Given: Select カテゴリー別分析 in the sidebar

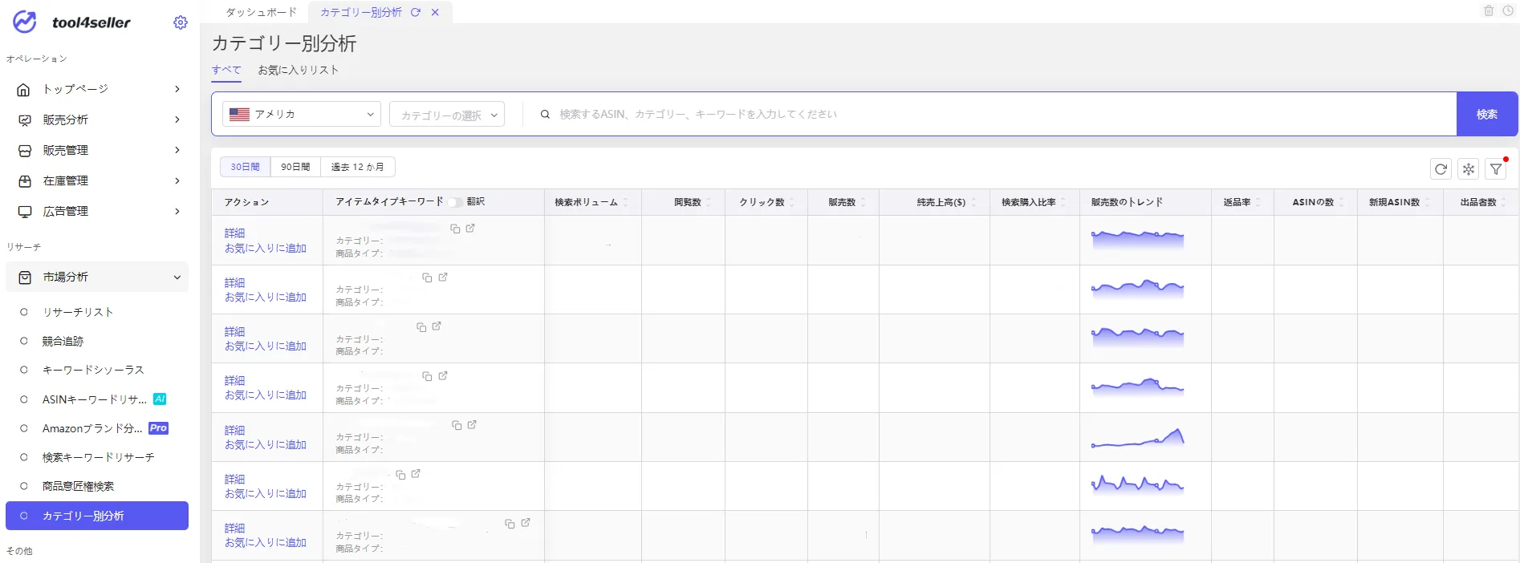Looking at the screenshot, I should 97,516.
